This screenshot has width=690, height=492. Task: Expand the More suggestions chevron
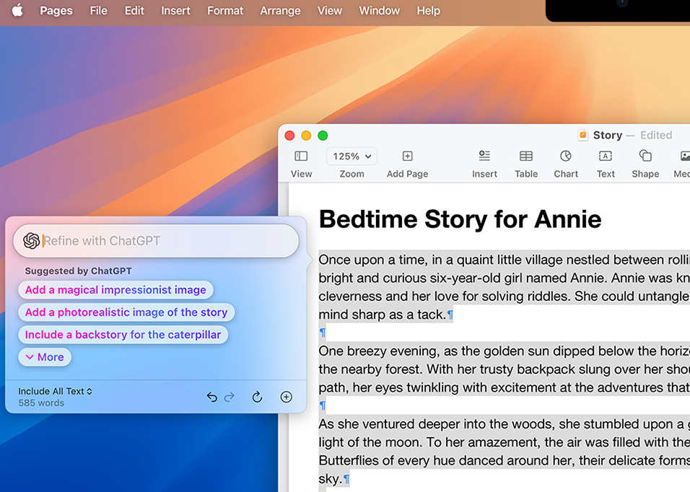coord(45,356)
